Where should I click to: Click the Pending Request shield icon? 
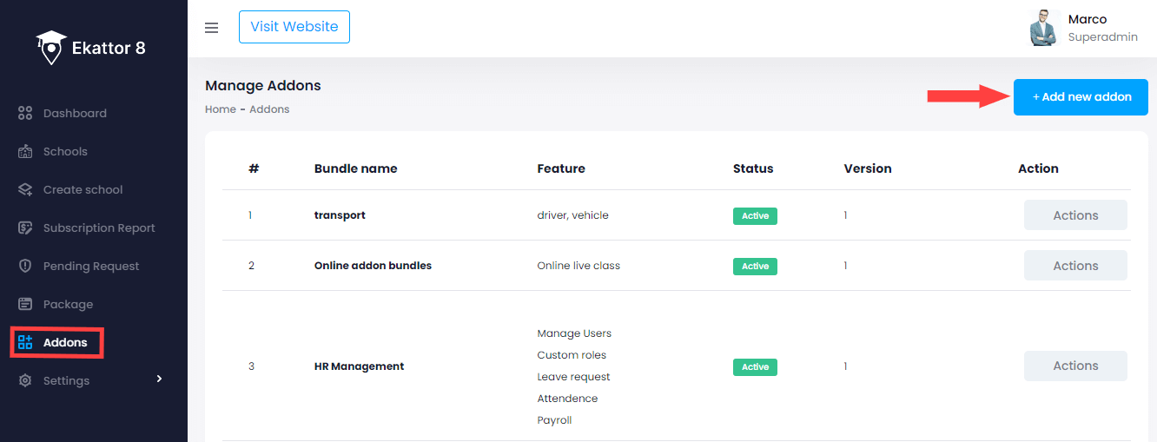click(25, 267)
